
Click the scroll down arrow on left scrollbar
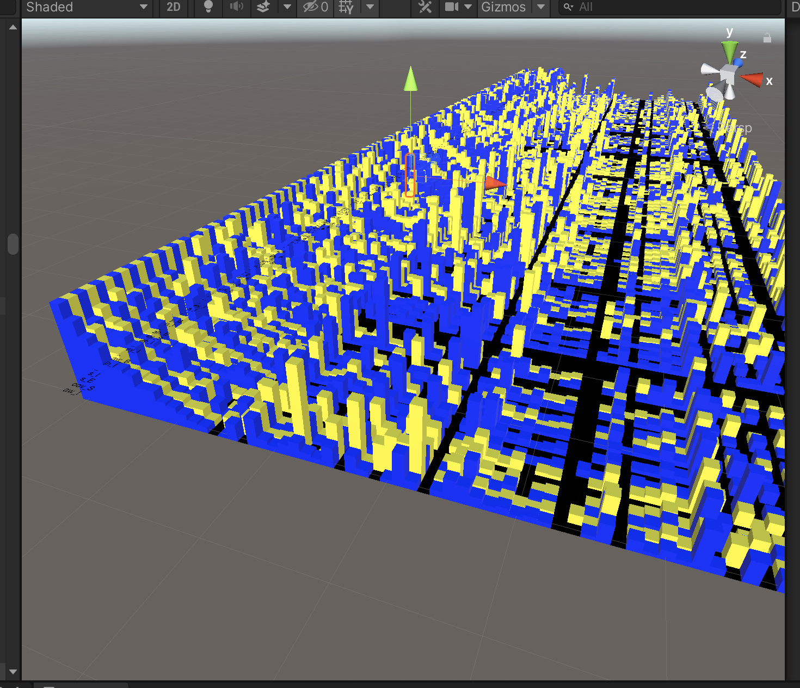tap(13, 672)
